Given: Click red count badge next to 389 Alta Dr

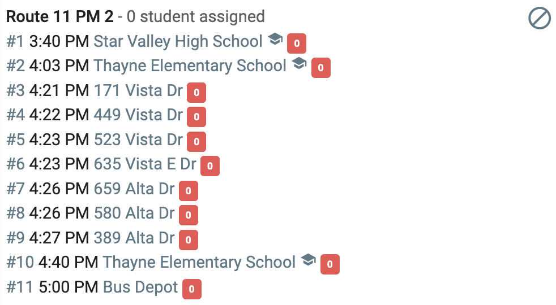Looking at the screenshot, I should pyautogui.click(x=189, y=240).
